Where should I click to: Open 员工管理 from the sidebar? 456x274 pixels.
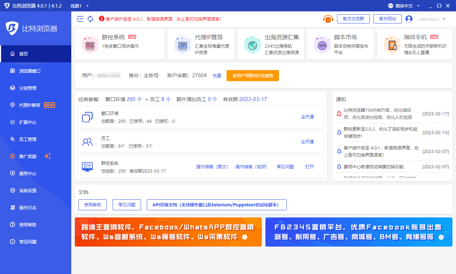(28, 139)
